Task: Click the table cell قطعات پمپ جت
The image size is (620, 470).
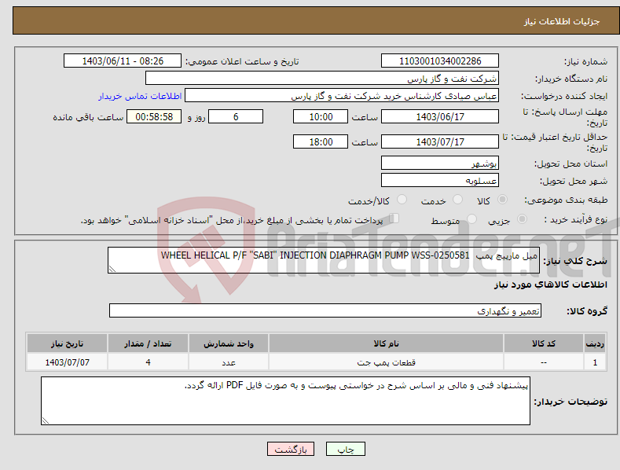Action: (x=386, y=362)
